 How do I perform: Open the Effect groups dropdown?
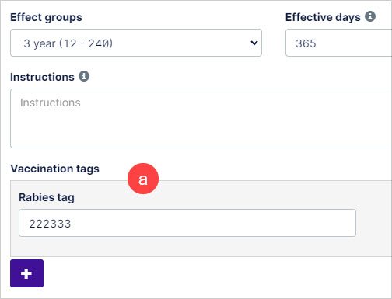(x=136, y=43)
